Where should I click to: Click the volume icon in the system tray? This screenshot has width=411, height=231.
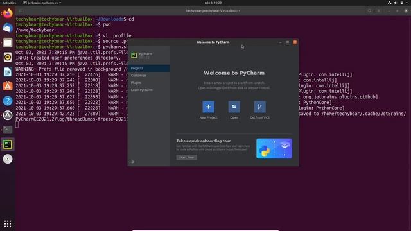click(x=396, y=3)
